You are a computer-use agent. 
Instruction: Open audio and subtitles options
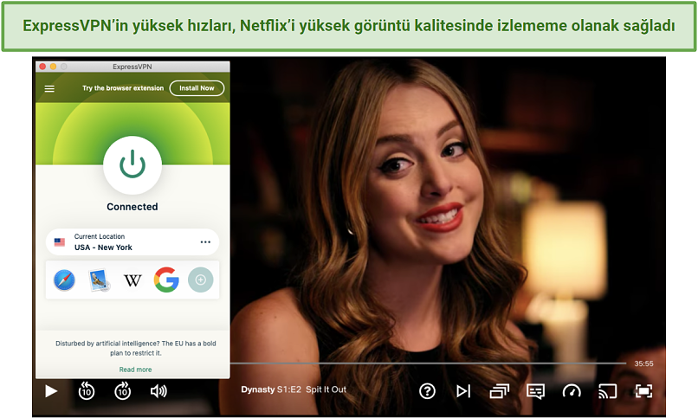click(x=535, y=392)
